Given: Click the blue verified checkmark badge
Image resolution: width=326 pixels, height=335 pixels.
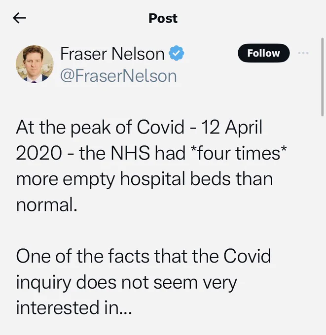Looking at the screenshot, I should coord(177,53).
